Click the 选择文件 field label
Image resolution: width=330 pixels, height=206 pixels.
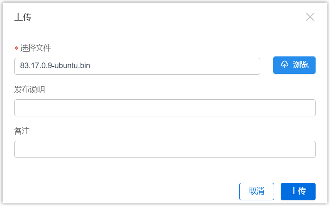[36, 48]
